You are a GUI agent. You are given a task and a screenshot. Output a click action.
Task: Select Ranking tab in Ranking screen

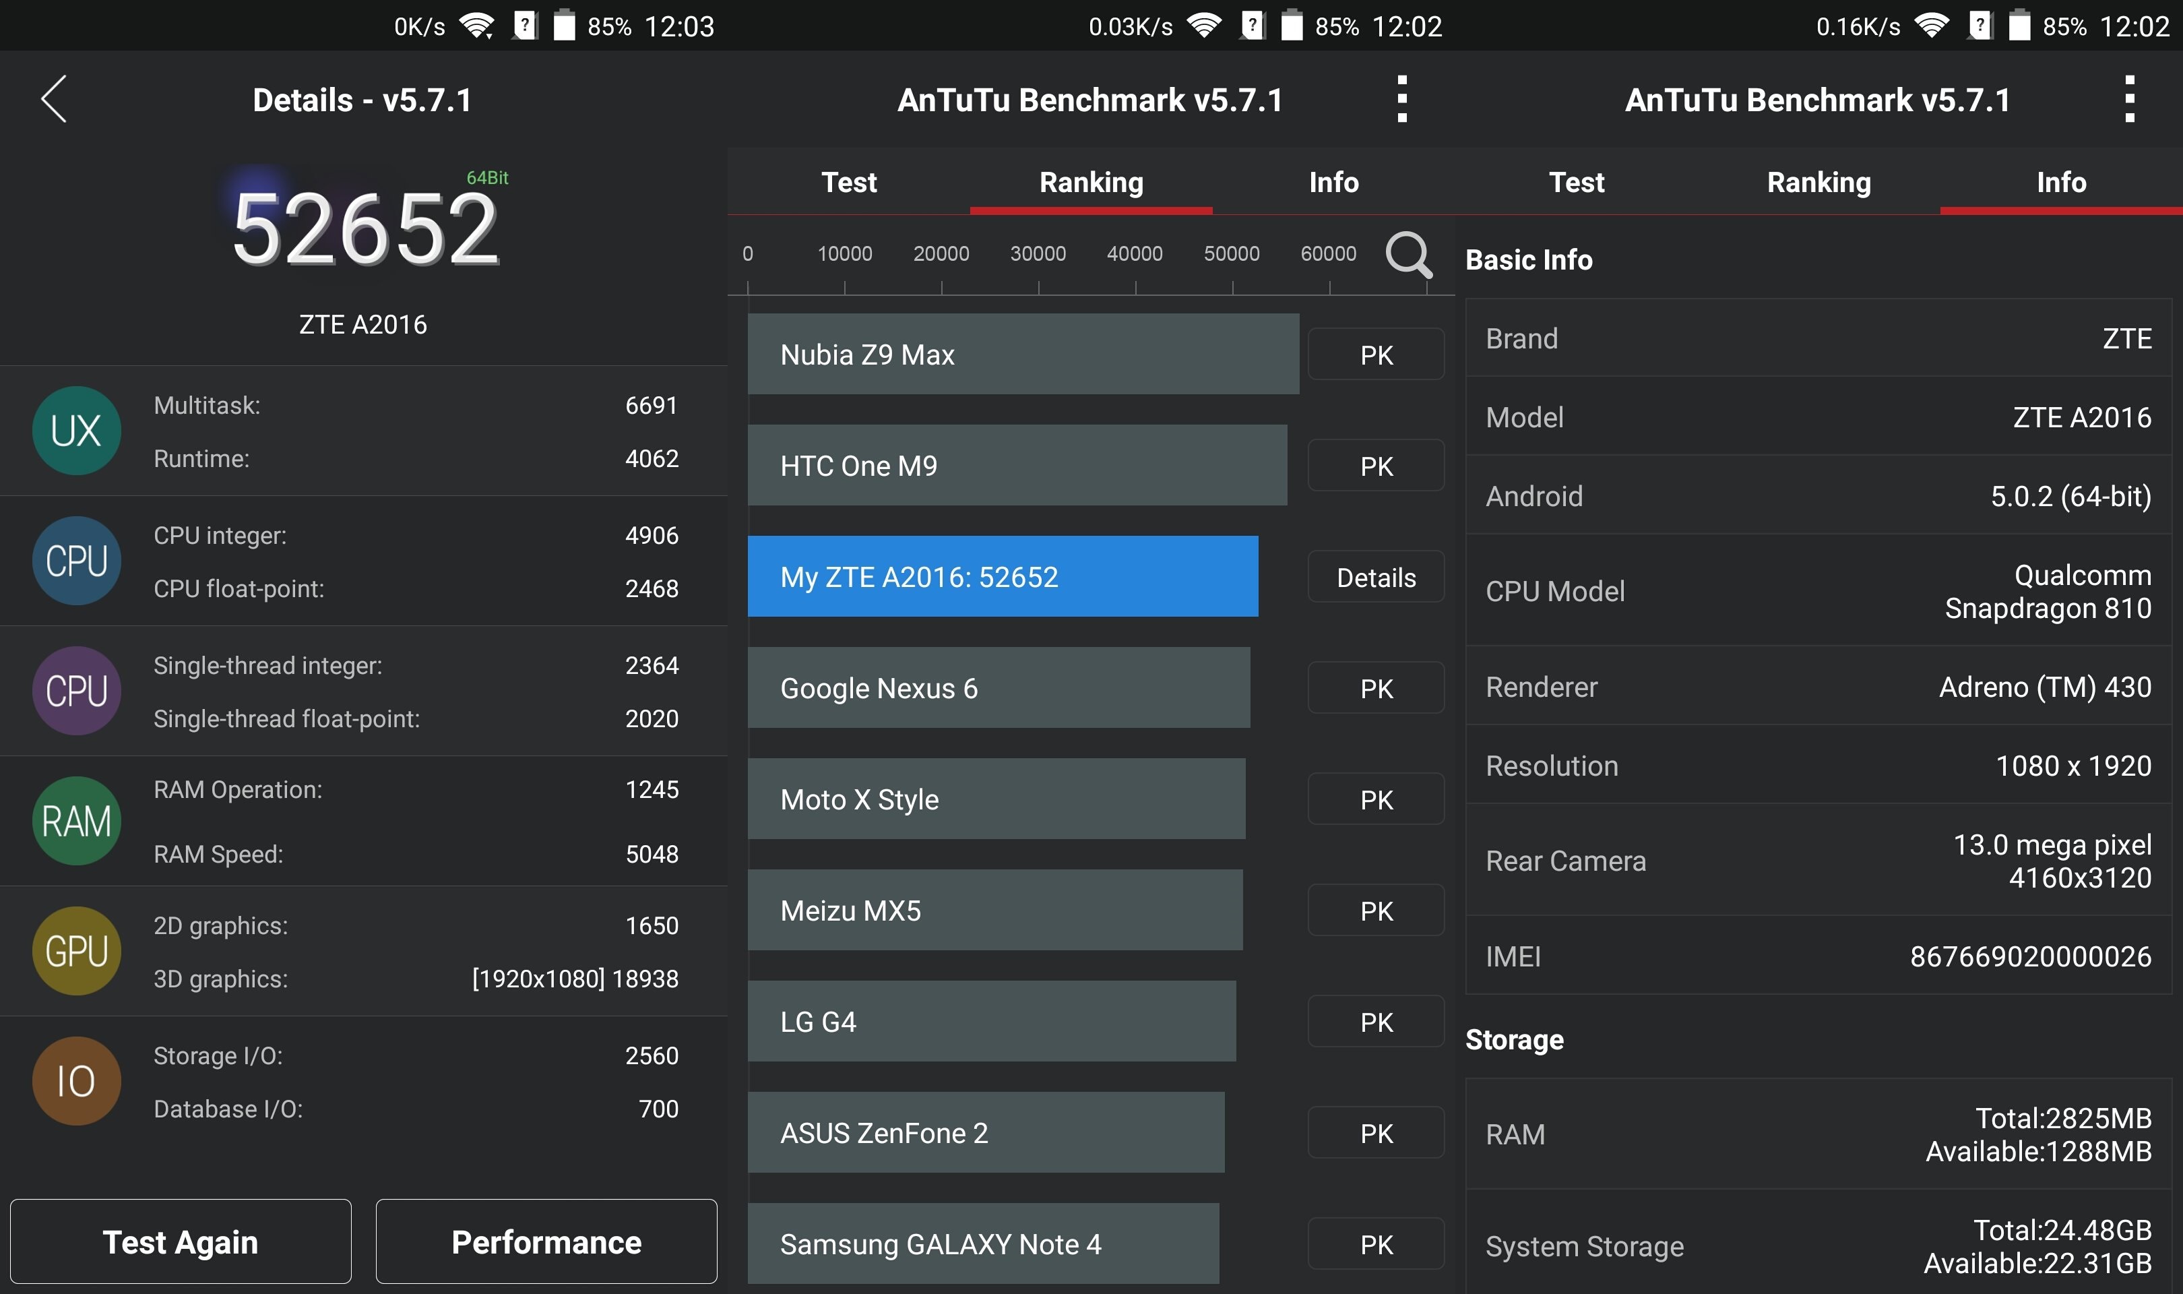tap(1091, 181)
